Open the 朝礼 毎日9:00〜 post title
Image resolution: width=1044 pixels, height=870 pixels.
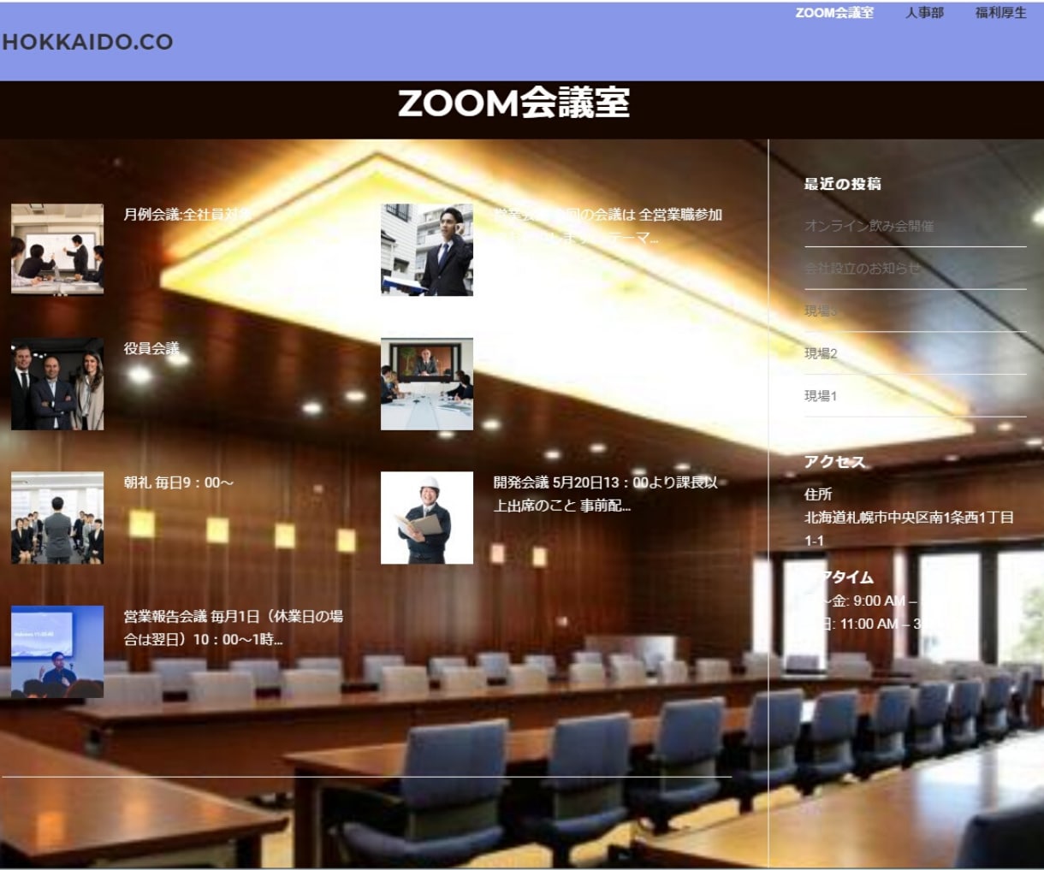coord(178,482)
